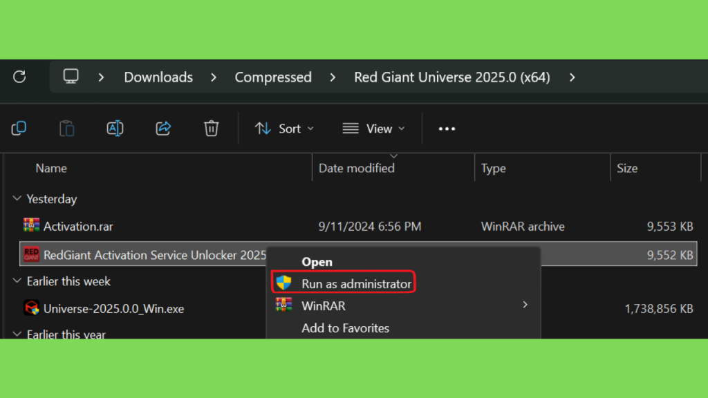
Task: Click the Activation.rar WinRAR file icon
Action: click(32, 225)
